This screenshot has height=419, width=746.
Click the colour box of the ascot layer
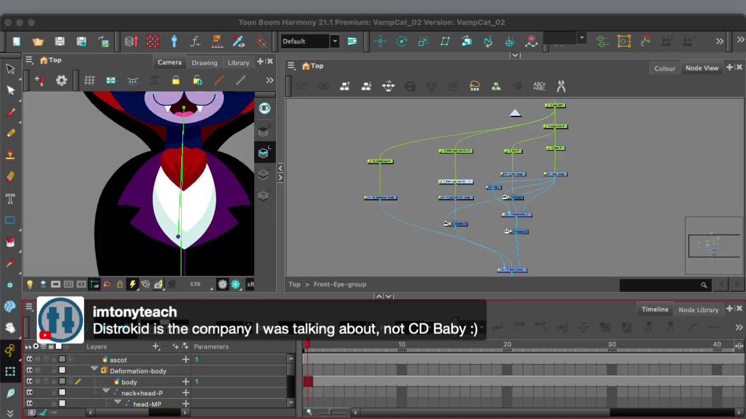pyautogui.click(x=62, y=360)
